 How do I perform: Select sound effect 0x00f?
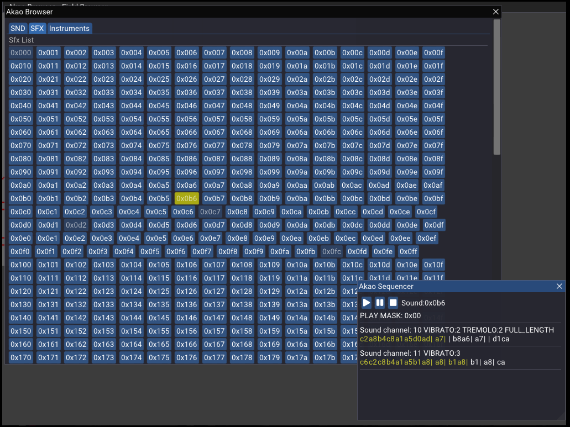point(433,52)
